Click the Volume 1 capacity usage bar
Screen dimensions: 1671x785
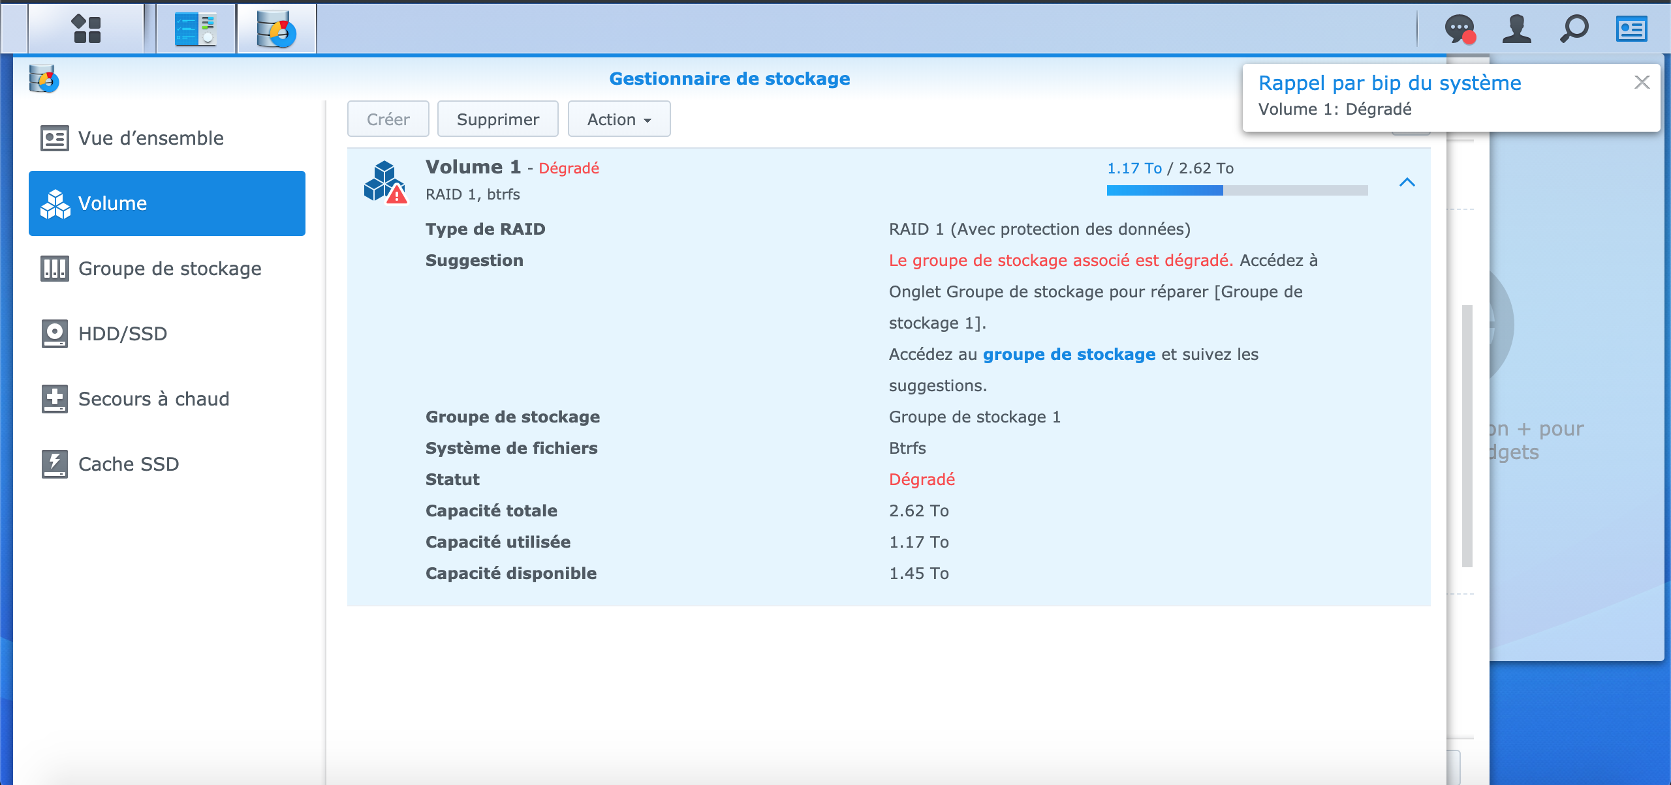[x=1236, y=190]
